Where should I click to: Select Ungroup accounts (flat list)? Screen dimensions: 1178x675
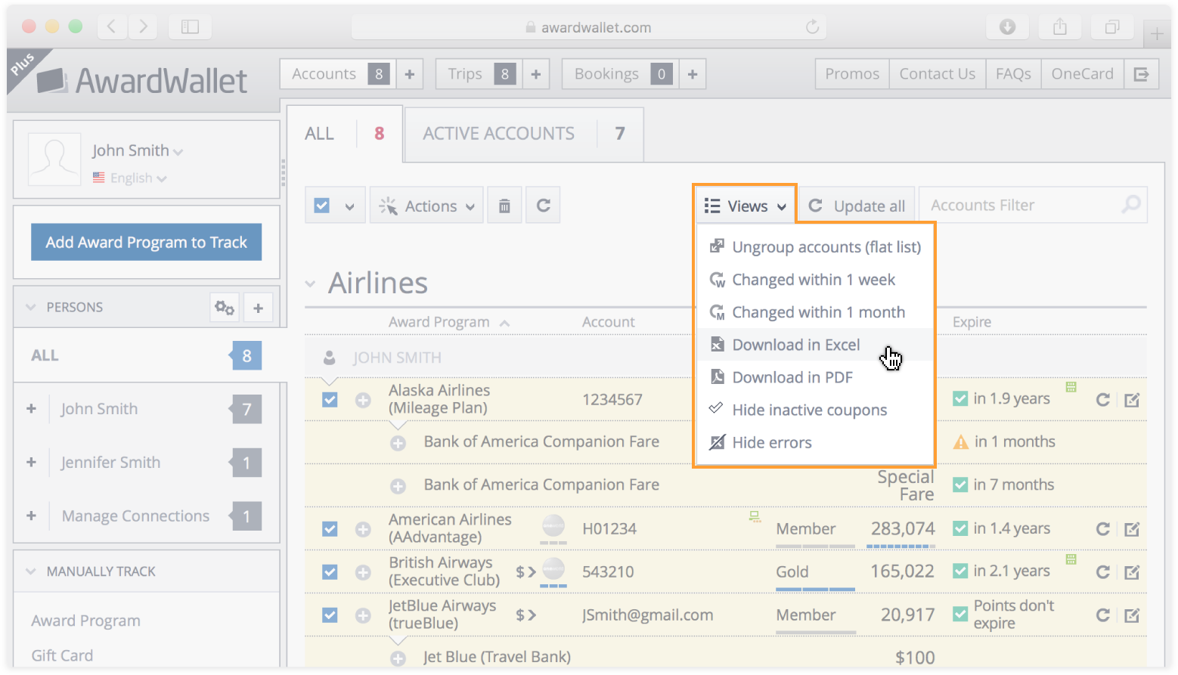(814, 247)
